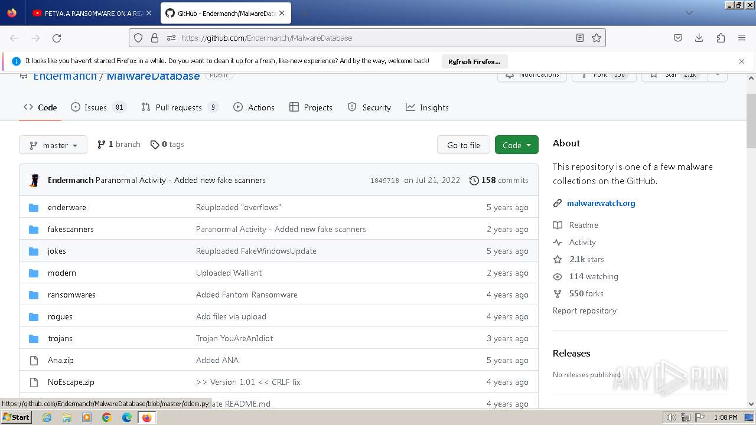Expand the list all tabs chevron
Viewport: 756px width, 425px height.
pyautogui.click(x=689, y=13)
